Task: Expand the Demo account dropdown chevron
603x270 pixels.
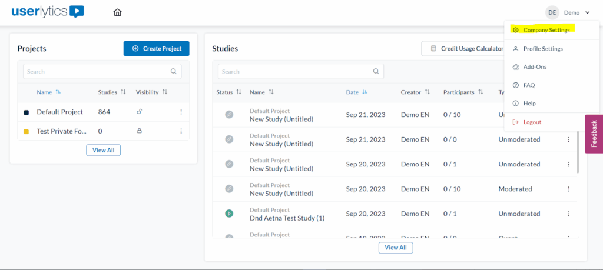Action: click(x=587, y=12)
